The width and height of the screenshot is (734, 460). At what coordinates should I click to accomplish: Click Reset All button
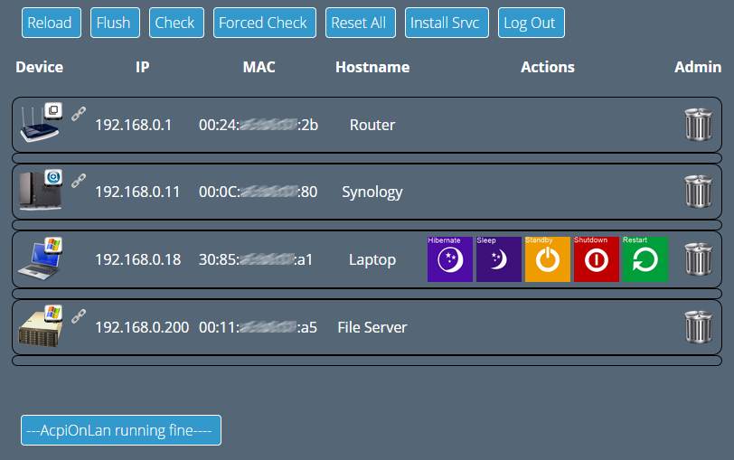point(361,23)
